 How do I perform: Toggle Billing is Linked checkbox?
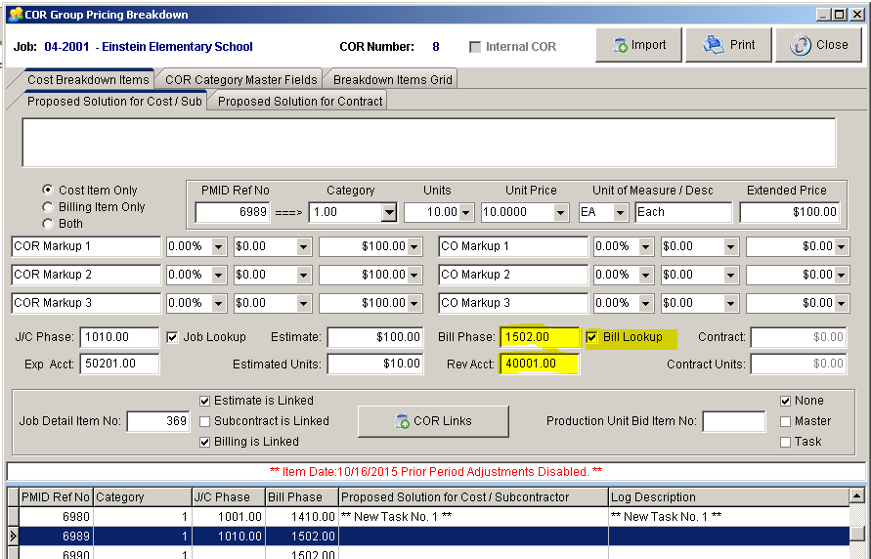[205, 442]
